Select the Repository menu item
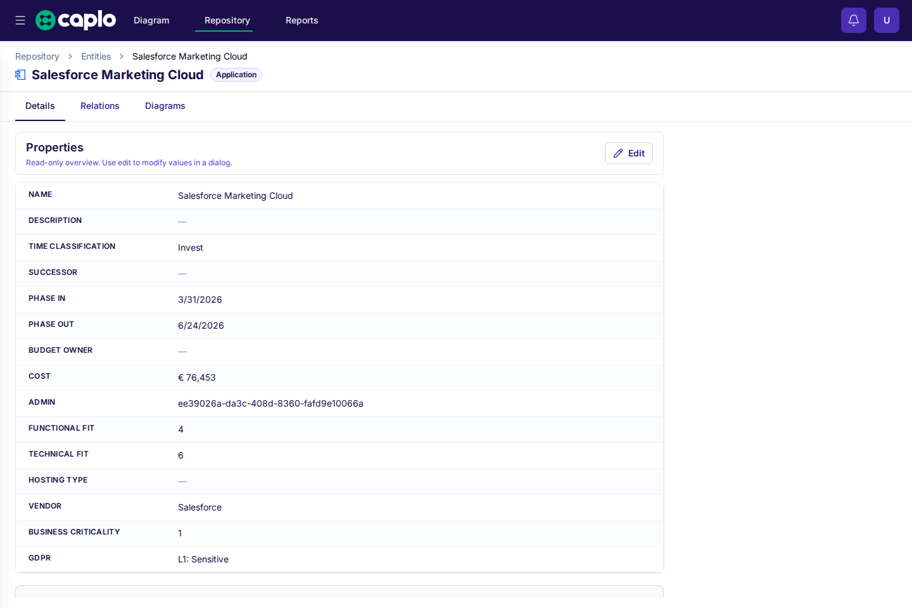 (x=227, y=20)
